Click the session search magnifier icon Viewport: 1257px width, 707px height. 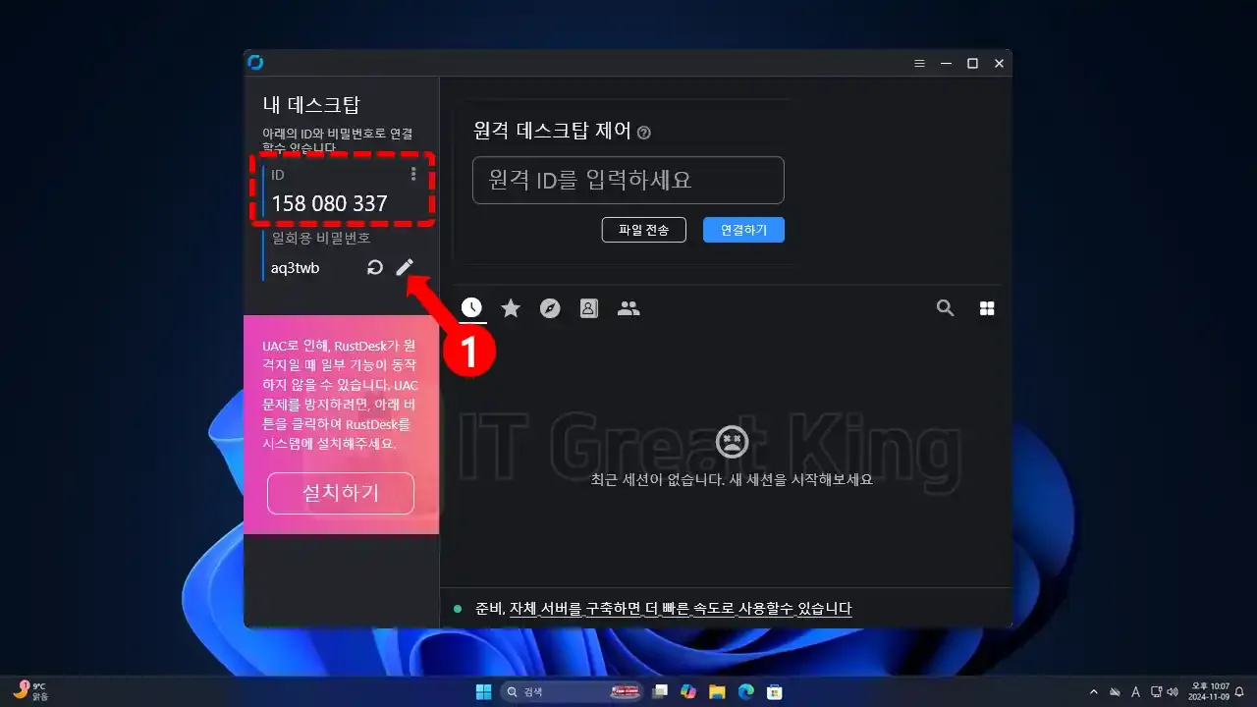click(x=945, y=308)
